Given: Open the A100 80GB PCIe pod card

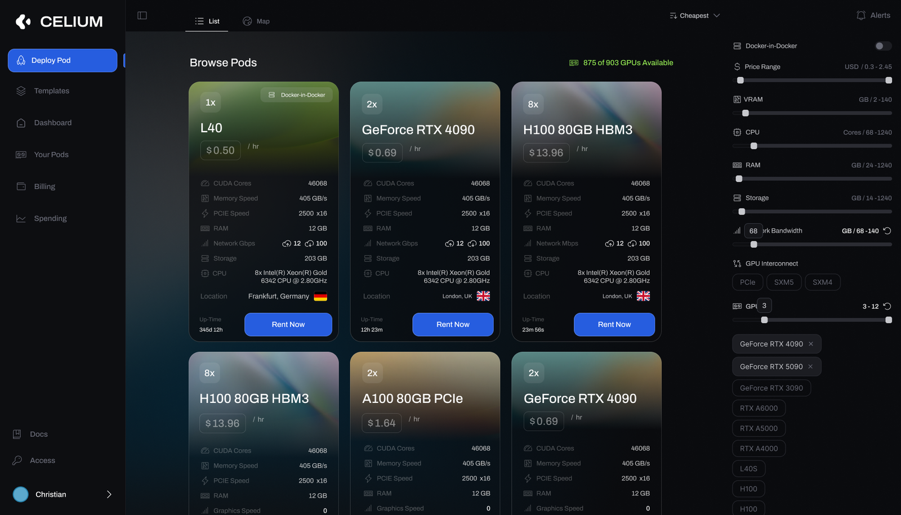Looking at the screenshot, I should (x=425, y=433).
